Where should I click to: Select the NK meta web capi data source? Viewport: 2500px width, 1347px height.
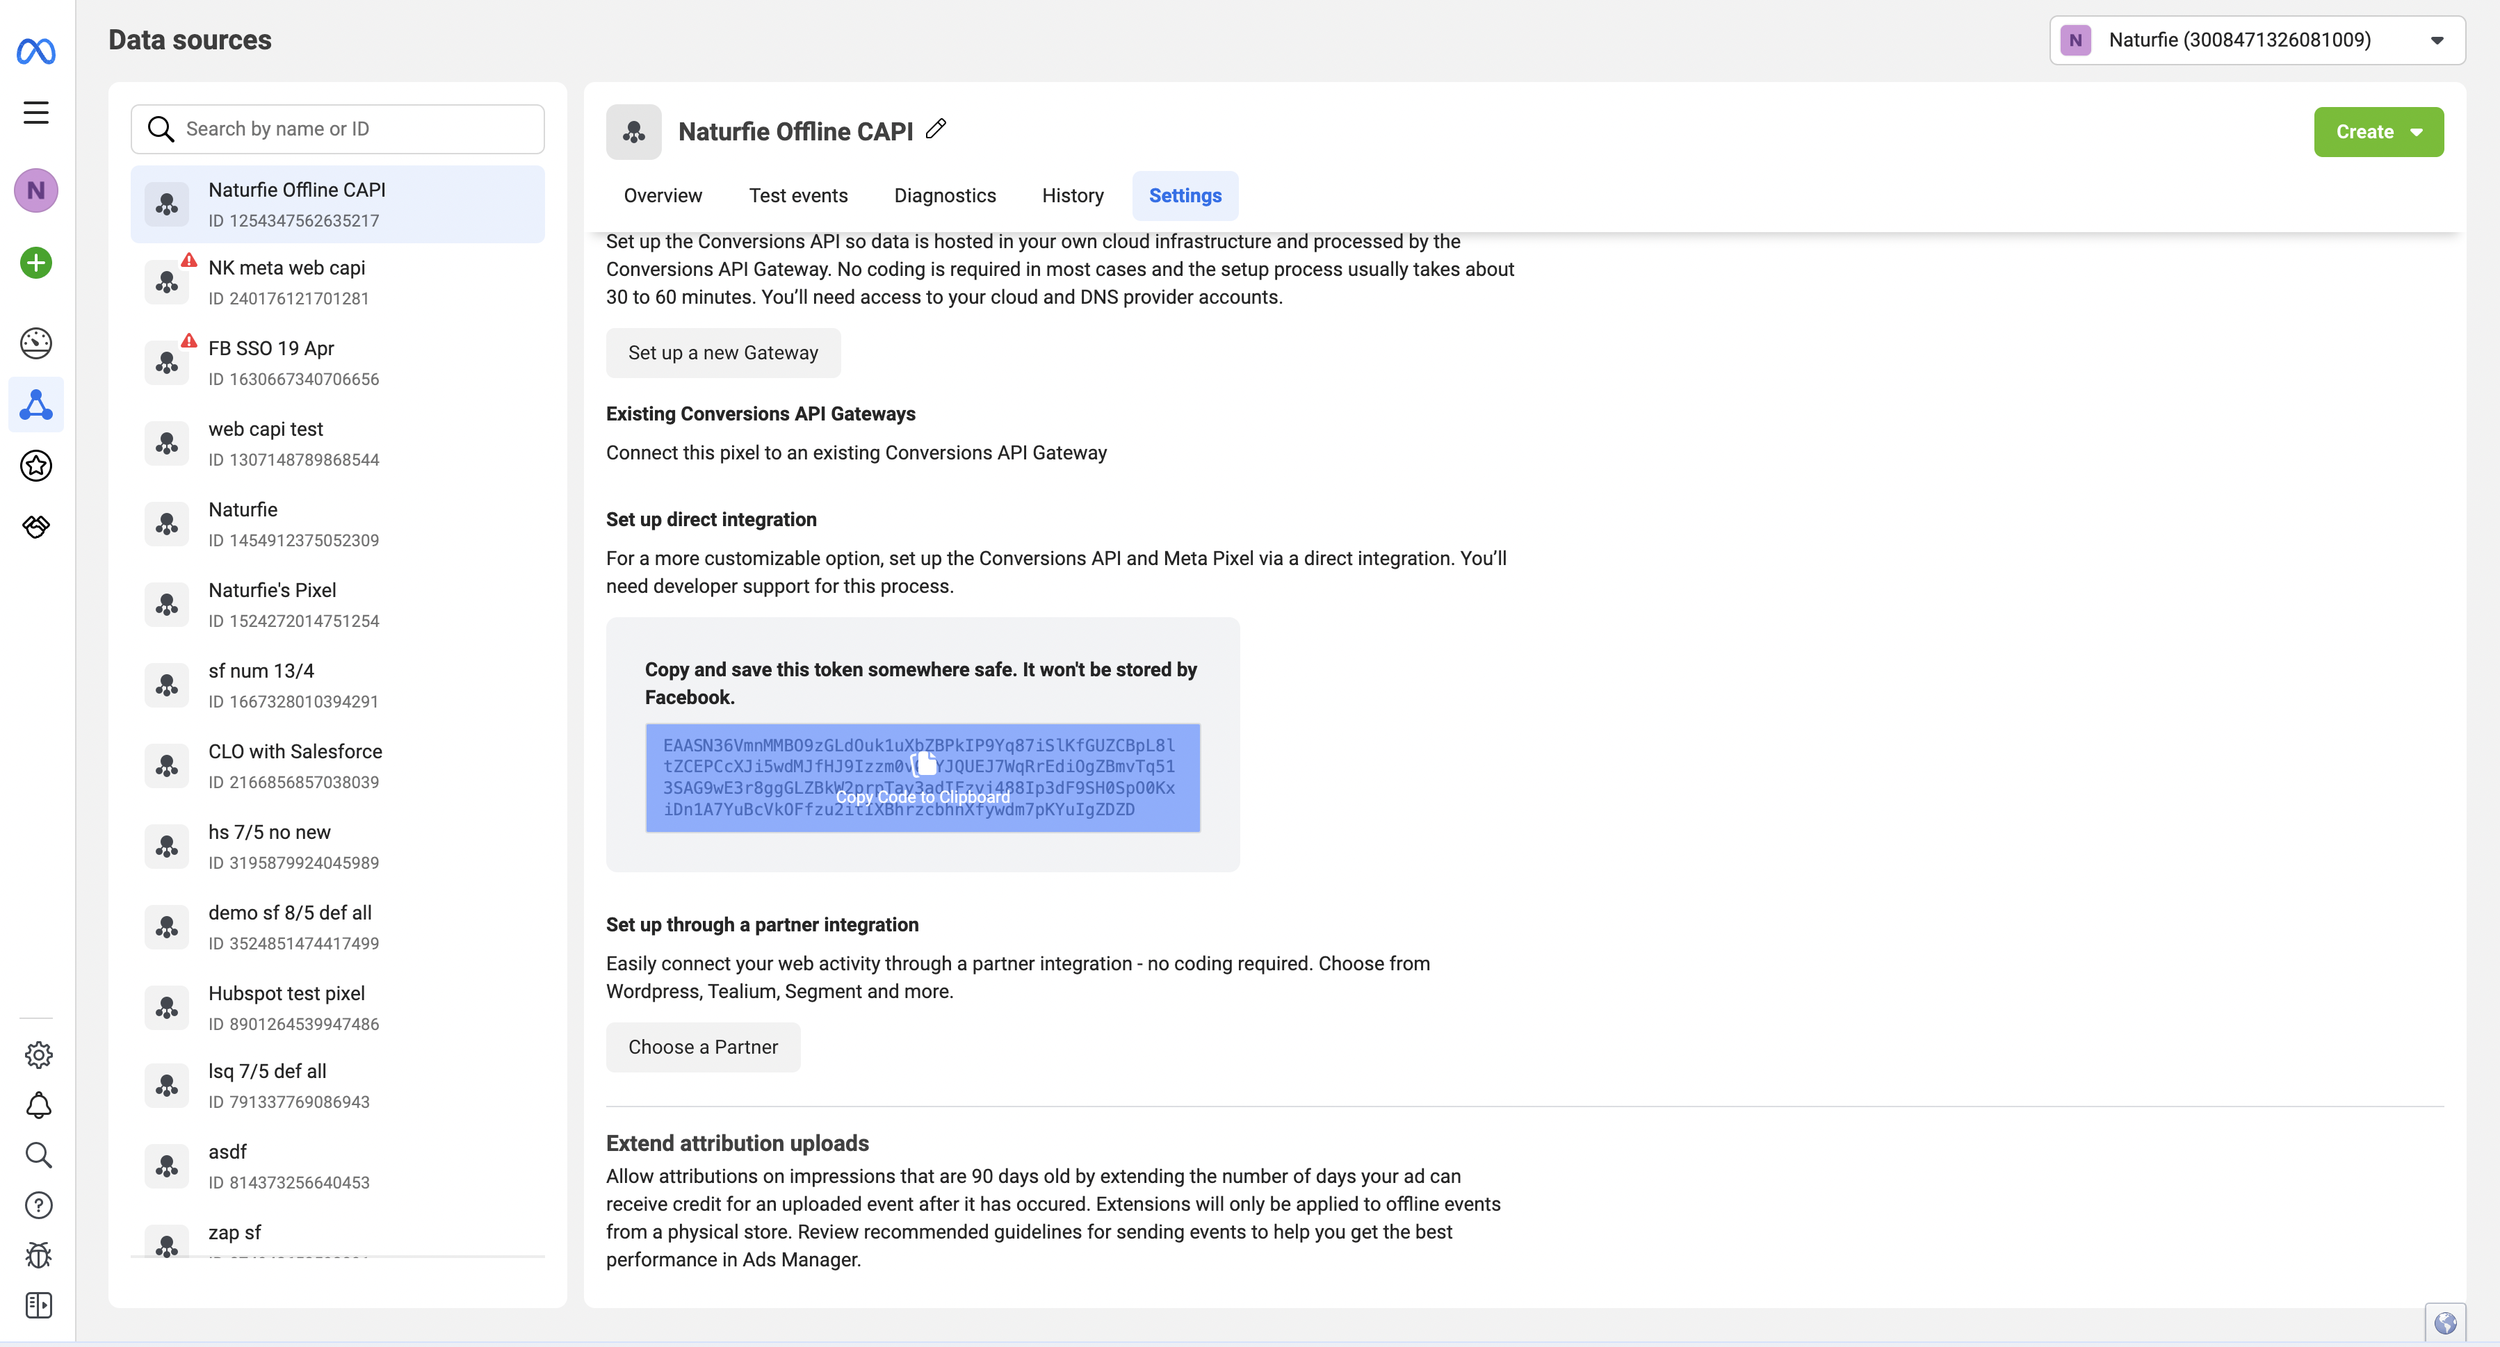(x=338, y=282)
